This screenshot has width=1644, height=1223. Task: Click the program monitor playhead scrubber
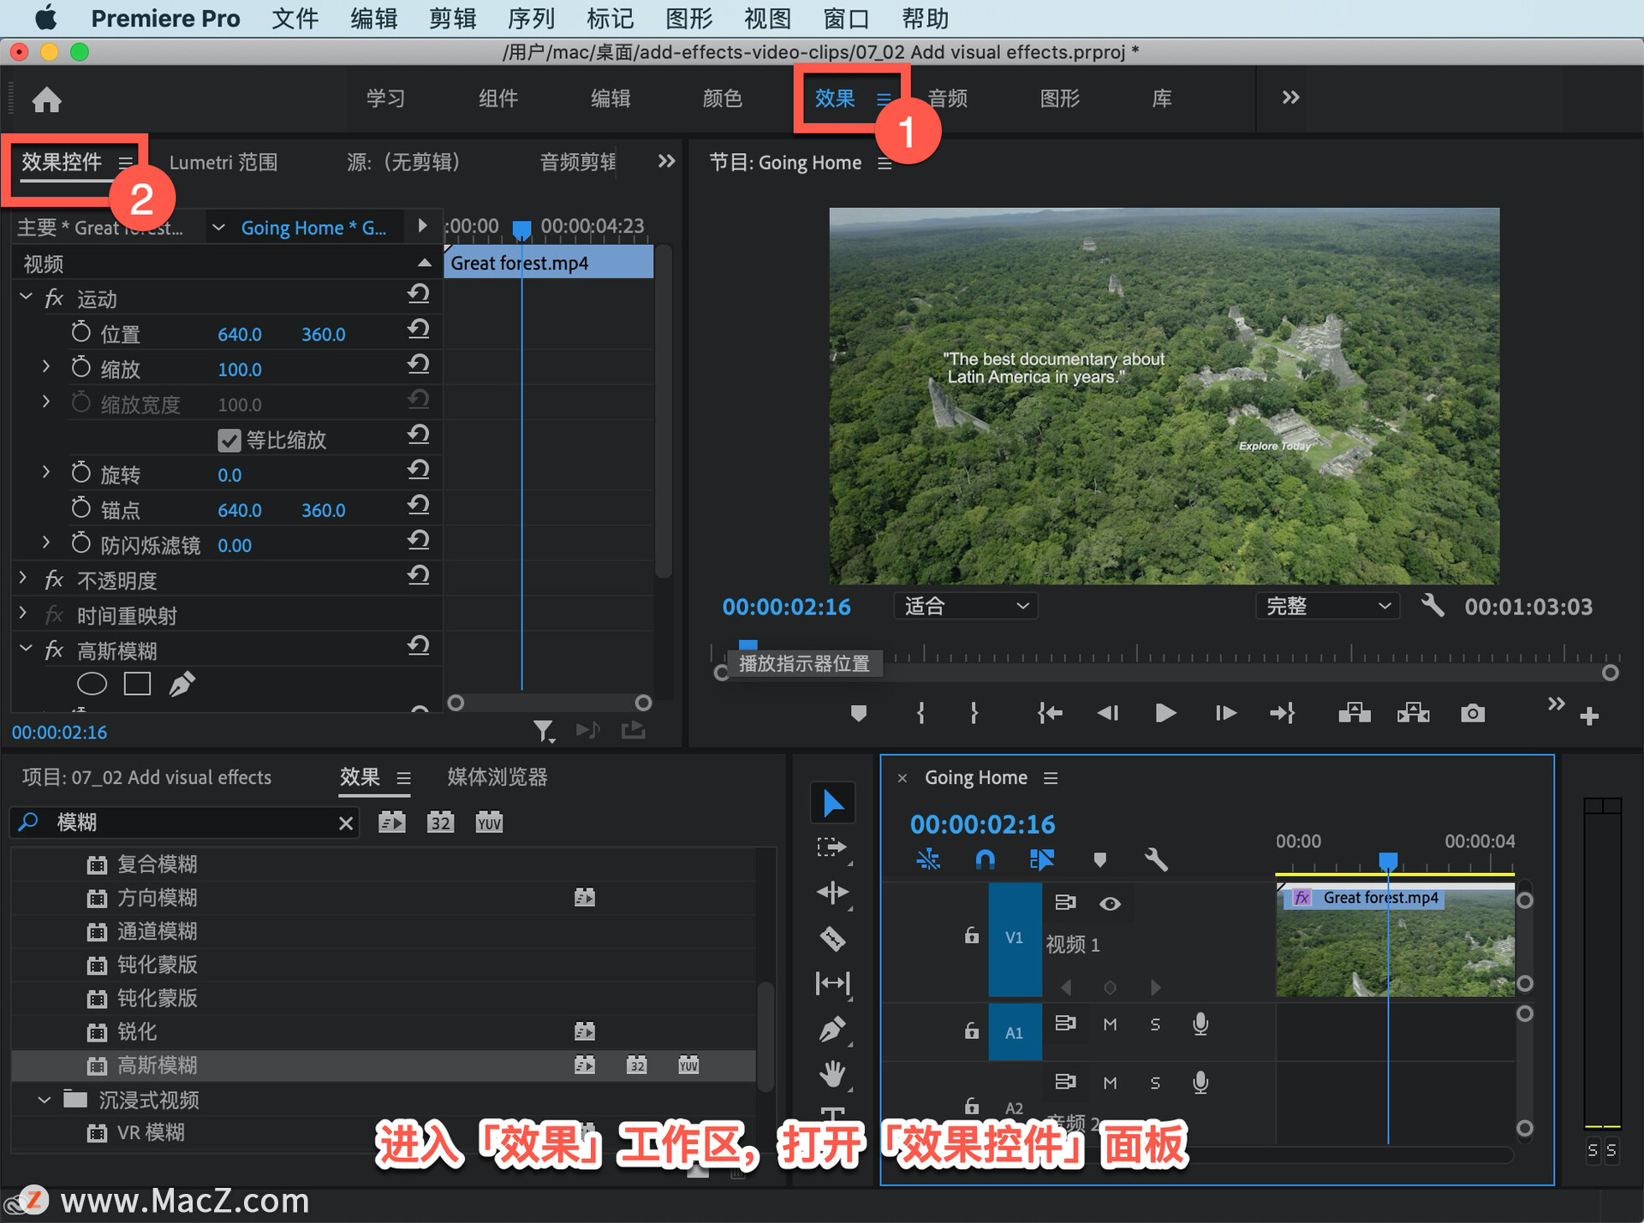point(748,645)
